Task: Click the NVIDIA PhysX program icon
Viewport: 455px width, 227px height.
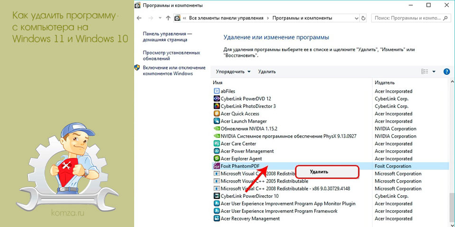Action: point(217,136)
